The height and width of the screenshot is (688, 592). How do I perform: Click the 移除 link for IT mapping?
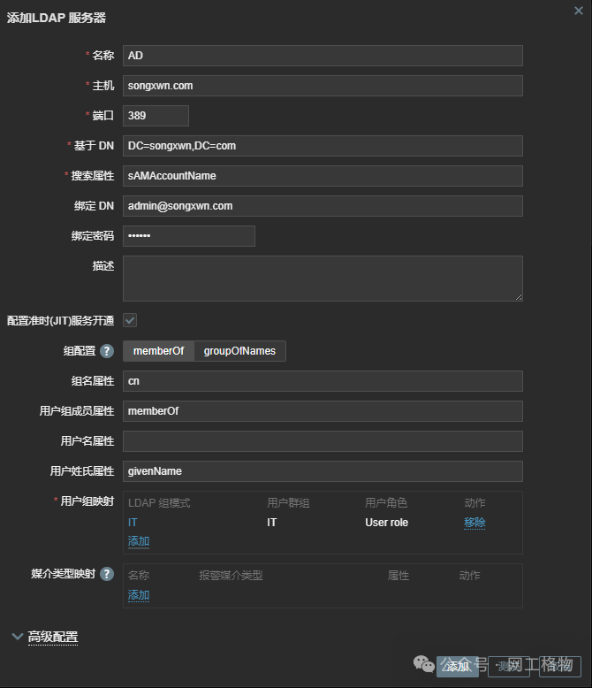pyautogui.click(x=474, y=523)
